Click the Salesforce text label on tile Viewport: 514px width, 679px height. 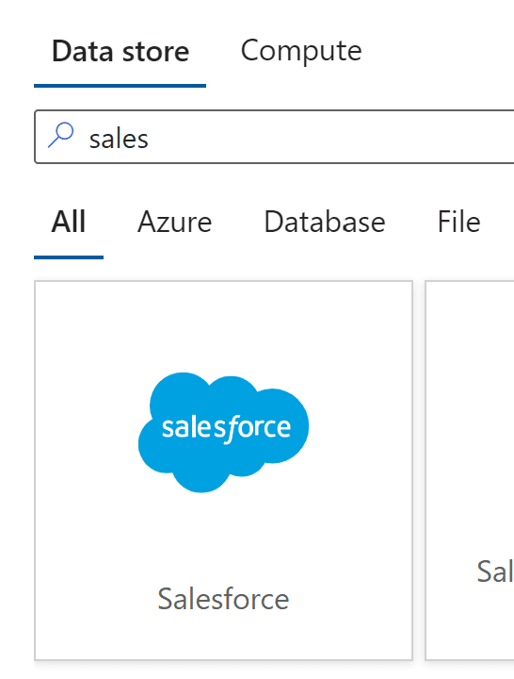tap(223, 599)
